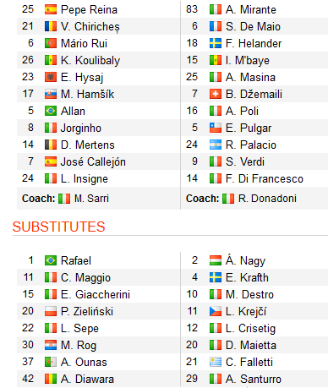The width and height of the screenshot is (328, 388).
Task: Click the Switzerland flag next to B. Džemaili
Action: pyautogui.click(x=216, y=94)
